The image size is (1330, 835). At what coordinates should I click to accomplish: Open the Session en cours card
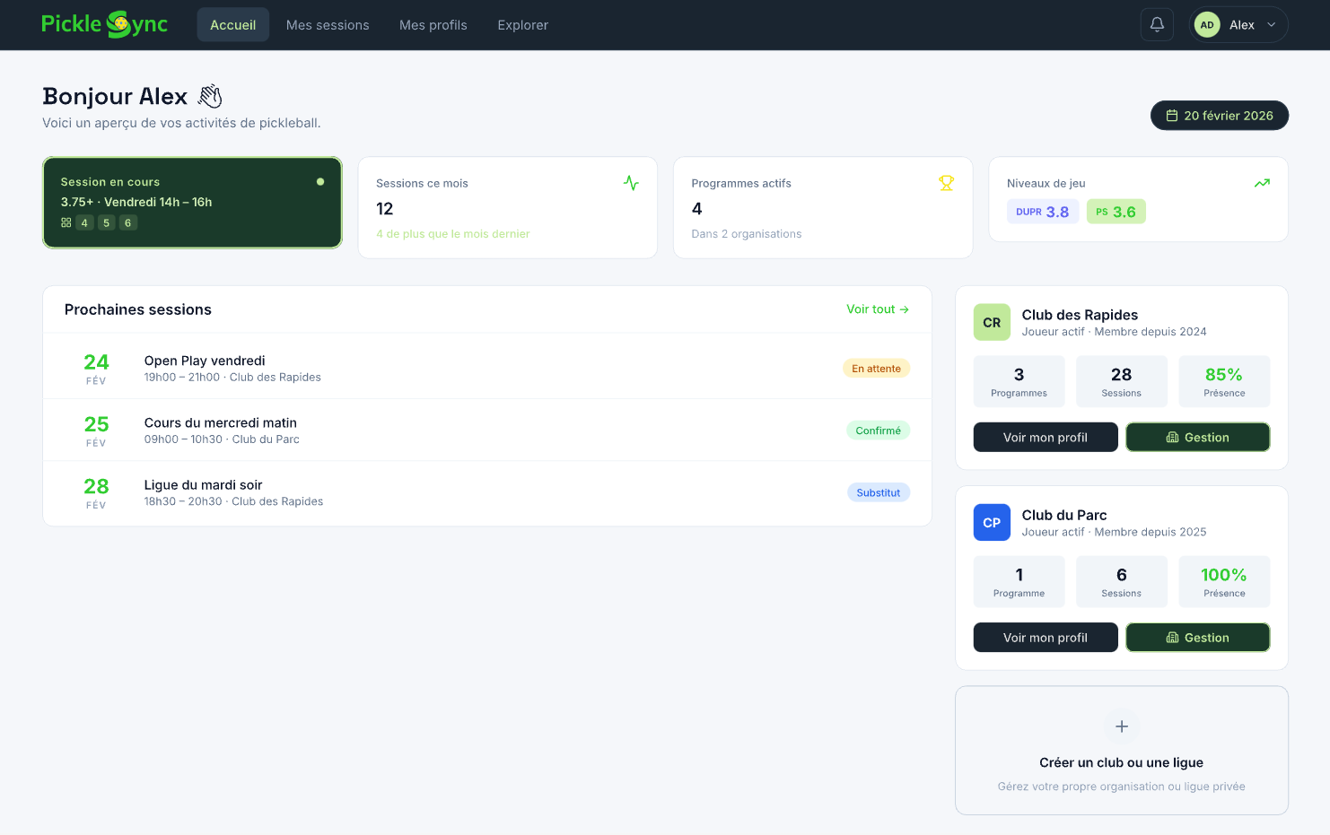[192, 203]
